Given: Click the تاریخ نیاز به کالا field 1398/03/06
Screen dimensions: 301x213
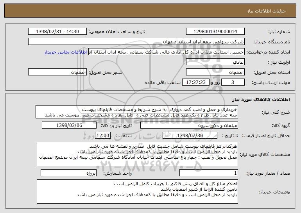Looking at the screenshot, I should (69, 125).
